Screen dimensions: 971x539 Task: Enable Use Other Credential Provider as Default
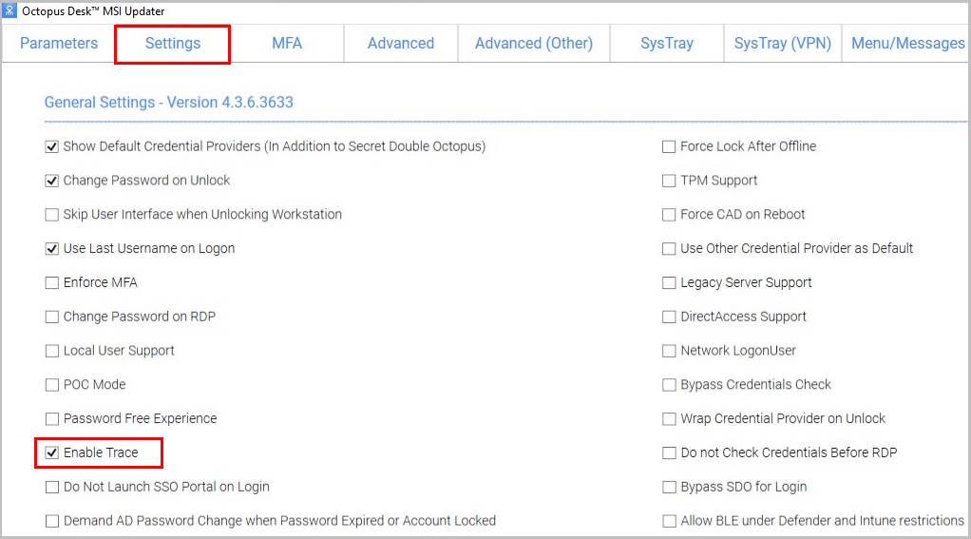click(x=669, y=249)
